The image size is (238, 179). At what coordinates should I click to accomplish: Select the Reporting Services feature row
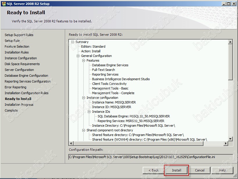point(105,75)
